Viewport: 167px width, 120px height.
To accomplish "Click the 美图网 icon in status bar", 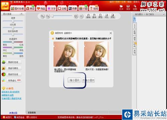I will click(x=4, y=117).
